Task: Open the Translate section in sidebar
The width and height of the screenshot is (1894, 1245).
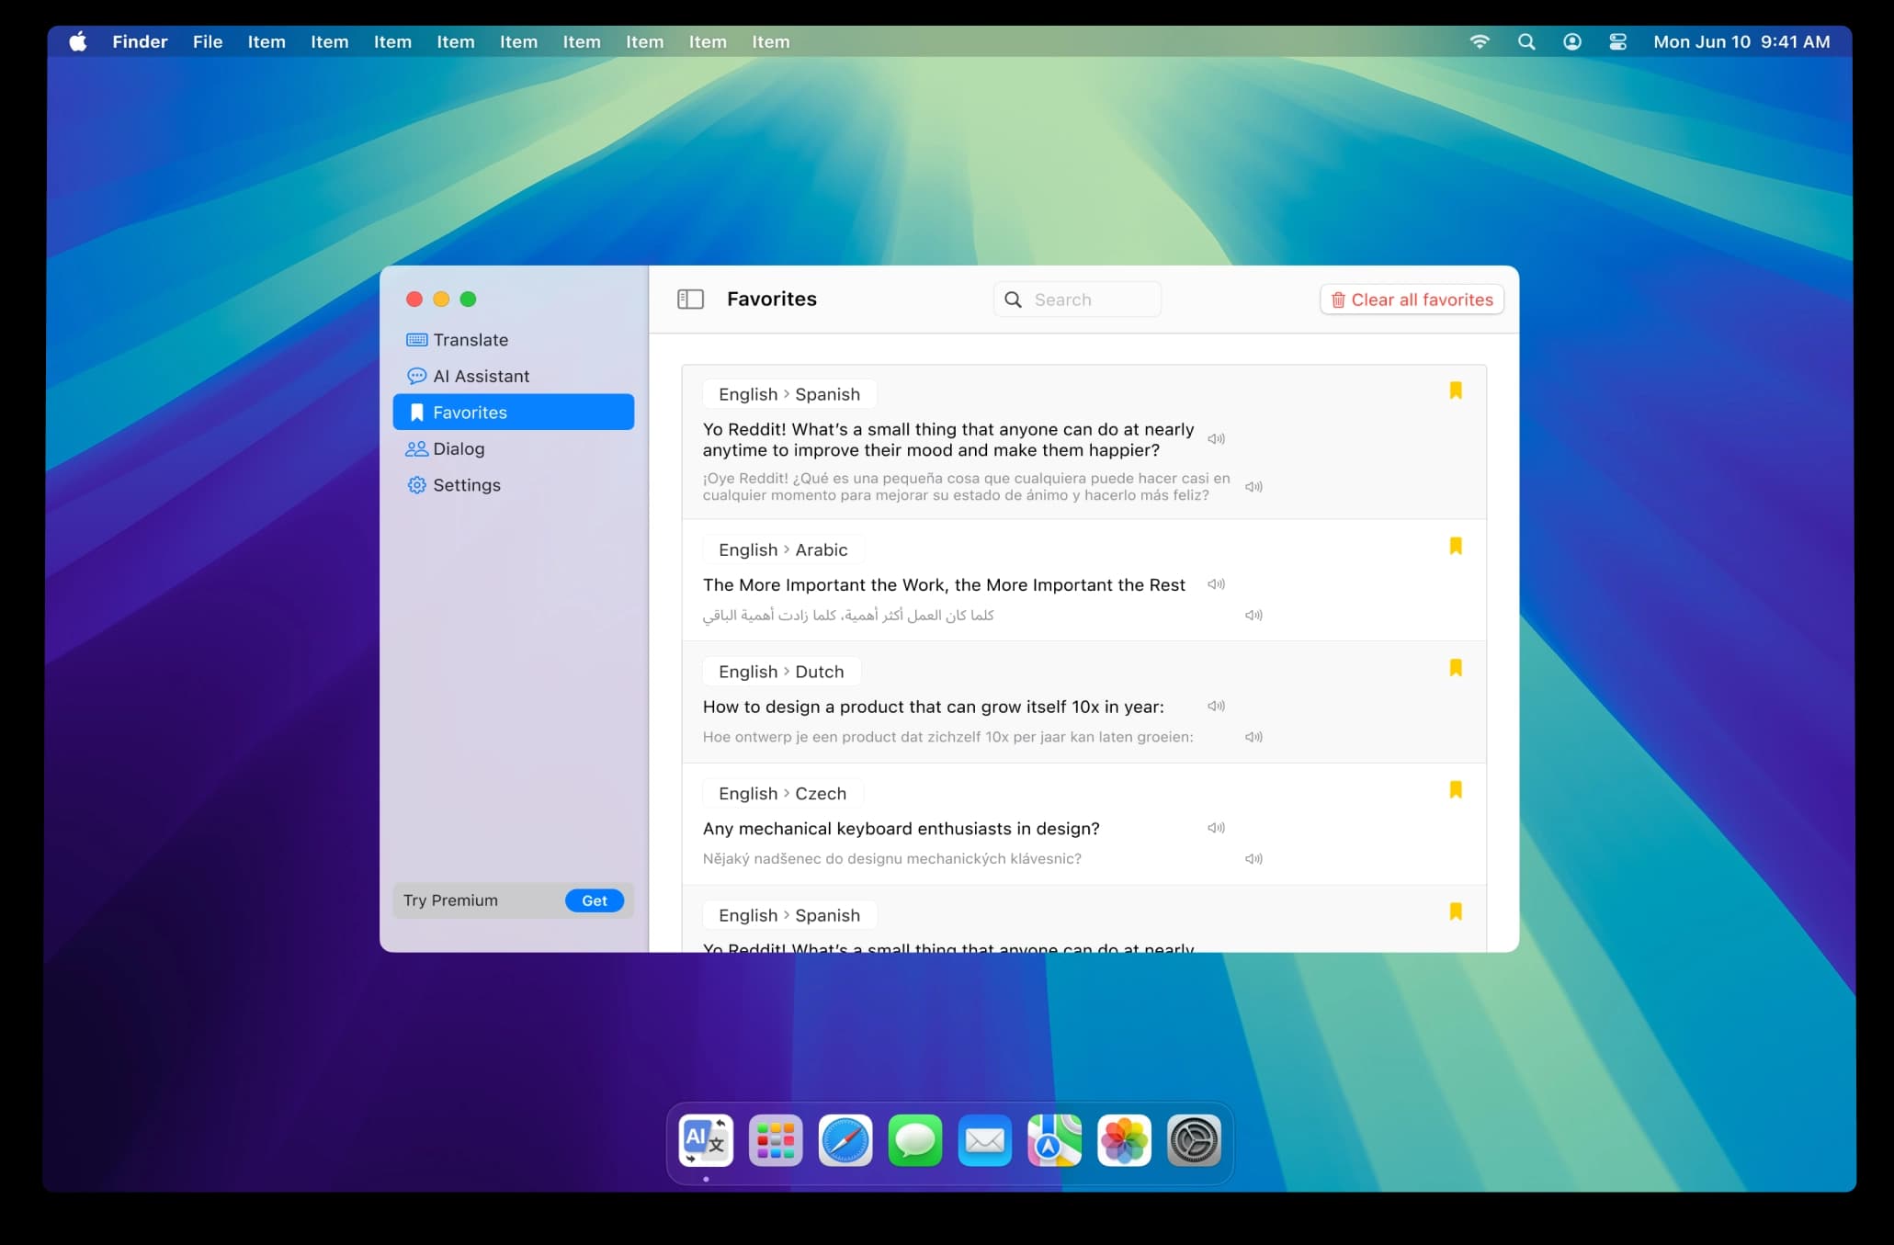Action: point(513,340)
